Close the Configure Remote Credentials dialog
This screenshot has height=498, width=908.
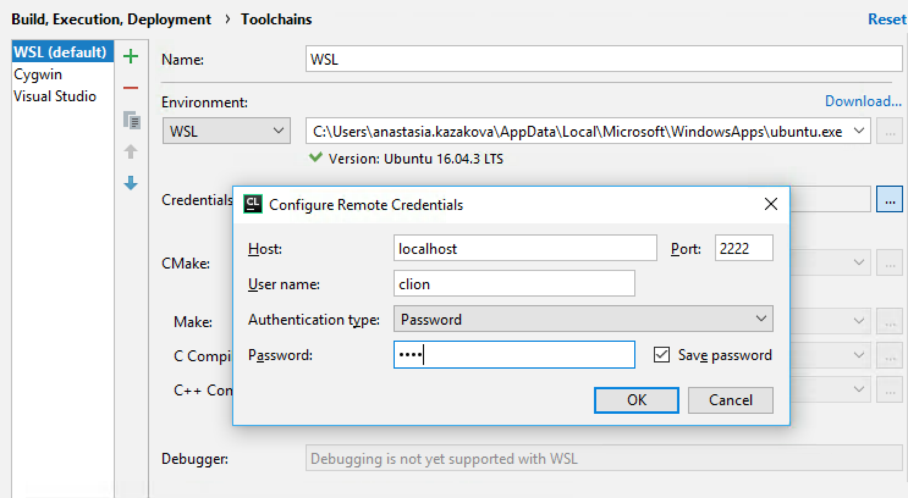click(771, 204)
